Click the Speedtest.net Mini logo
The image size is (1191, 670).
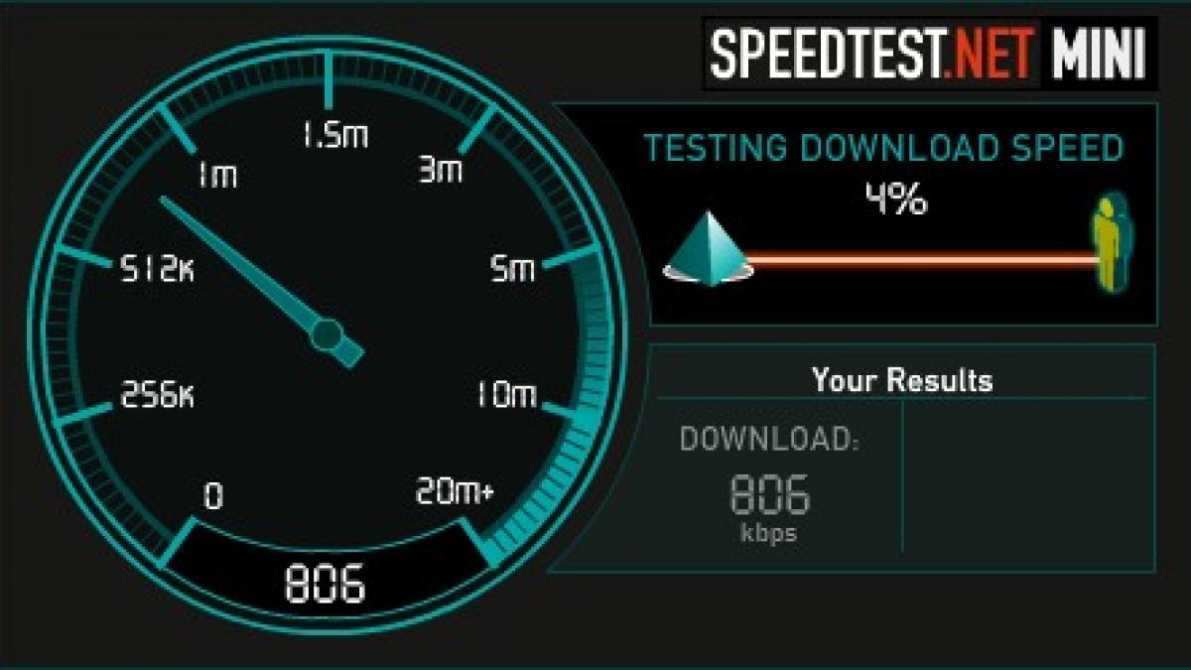click(x=930, y=54)
